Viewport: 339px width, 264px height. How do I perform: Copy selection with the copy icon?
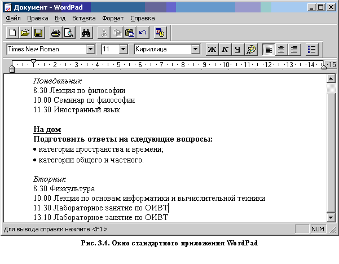pos(117,33)
